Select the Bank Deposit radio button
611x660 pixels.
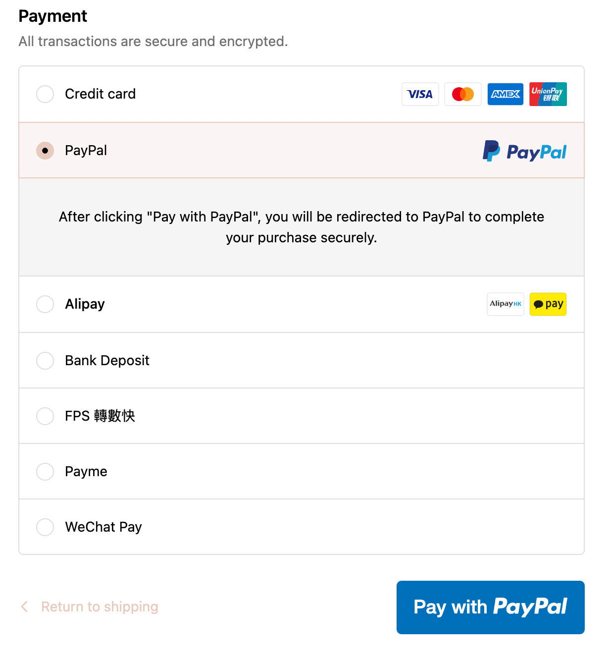pyautogui.click(x=45, y=361)
